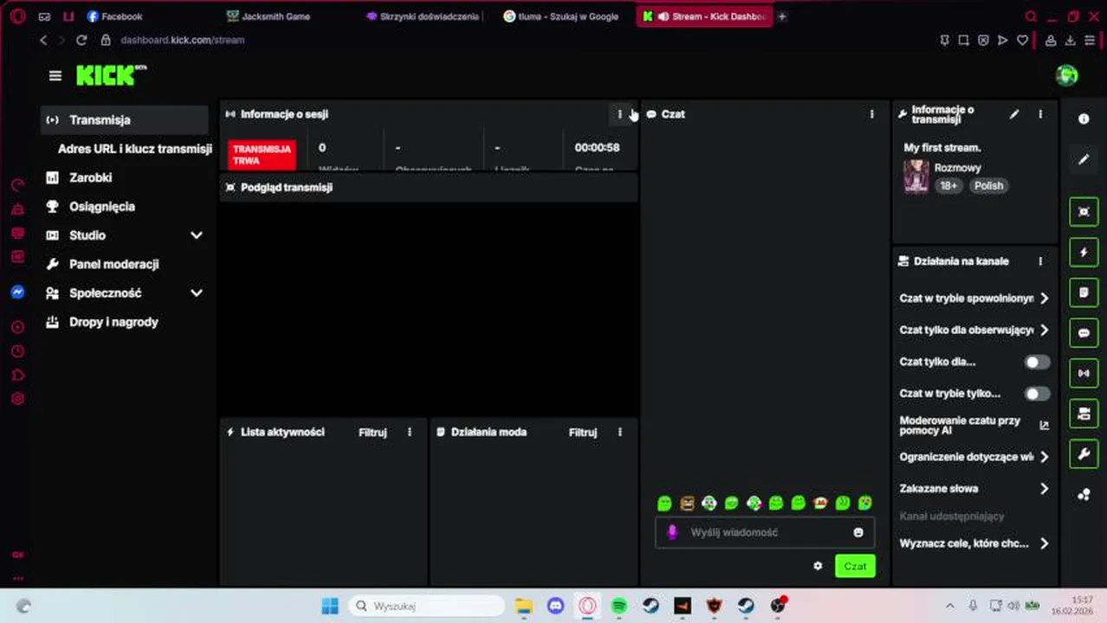Edit stream info with pencil icon
This screenshot has width=1107, height=623.
[x=1014, y=114]
